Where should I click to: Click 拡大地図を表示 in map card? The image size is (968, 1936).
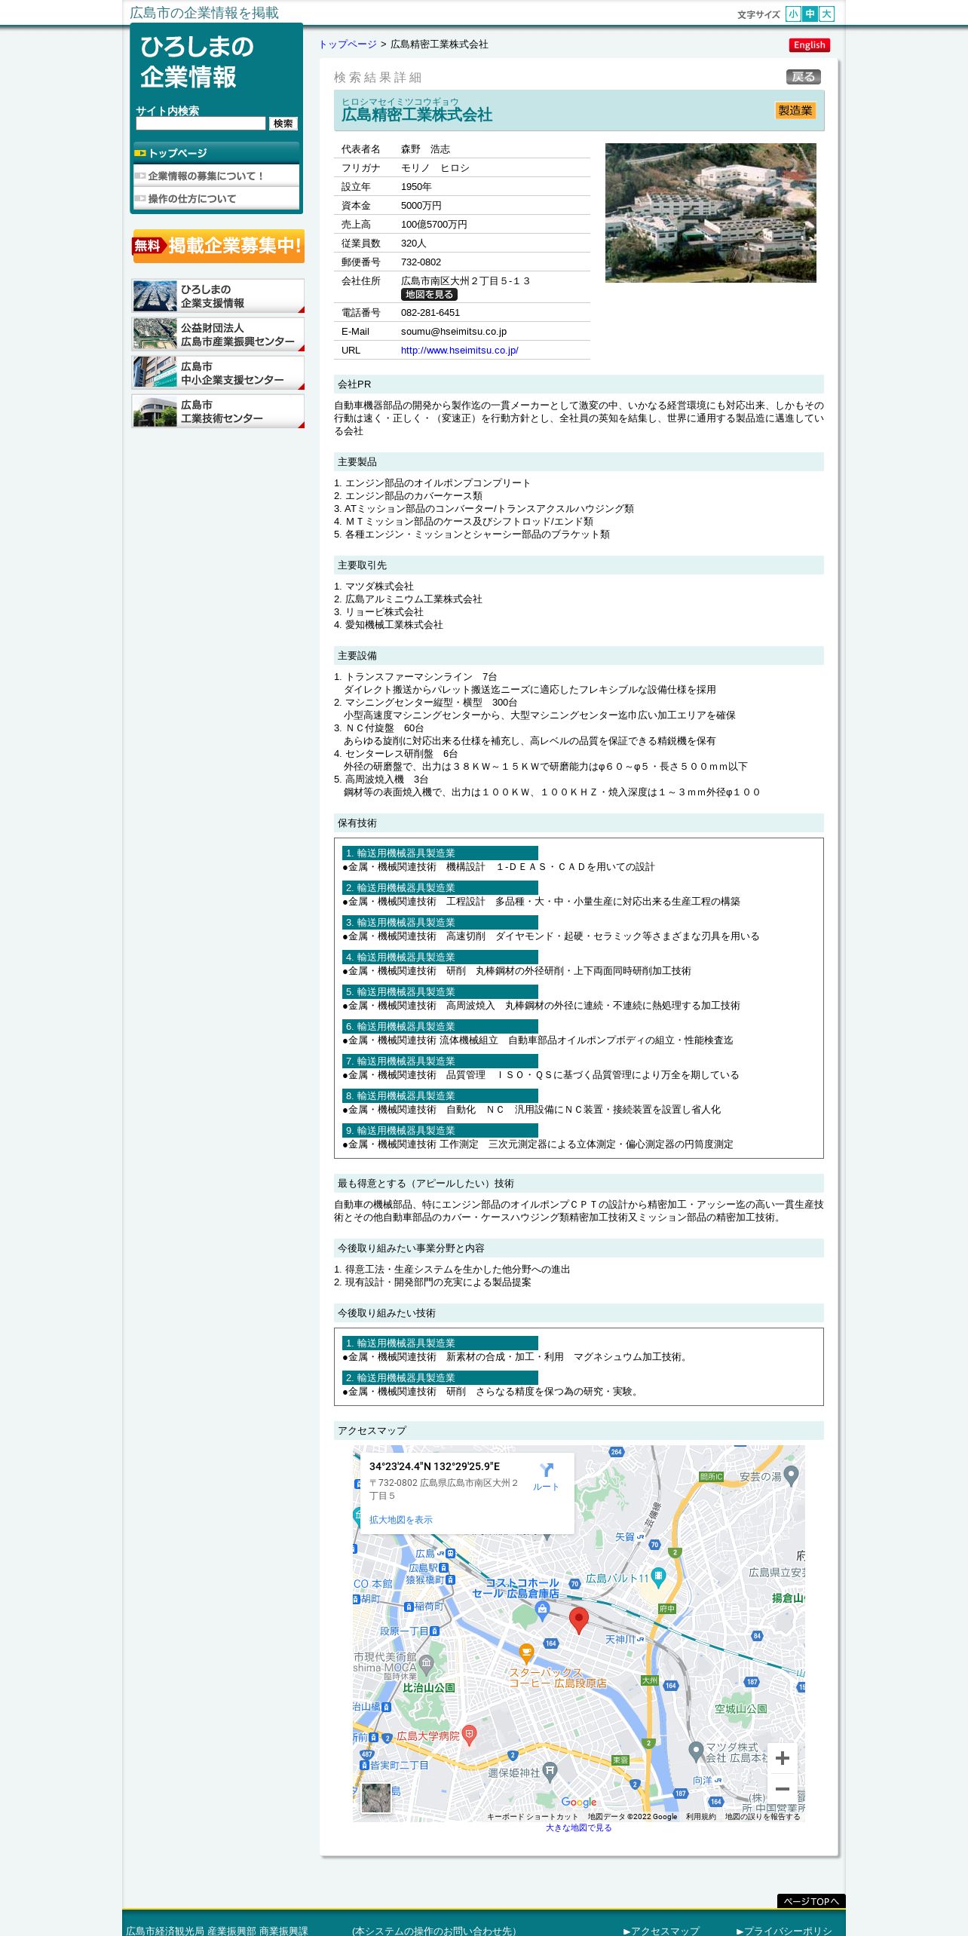click(x=400, y=1520)
